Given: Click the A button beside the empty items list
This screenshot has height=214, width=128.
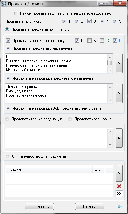Looking at the screenshot, I should point(119,138).
